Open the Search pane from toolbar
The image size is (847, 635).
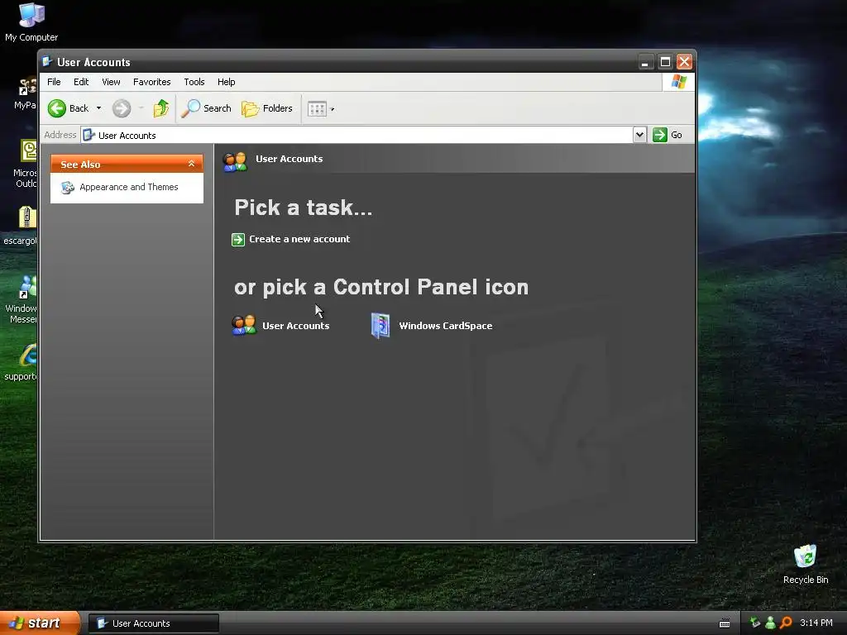[206, 108]
